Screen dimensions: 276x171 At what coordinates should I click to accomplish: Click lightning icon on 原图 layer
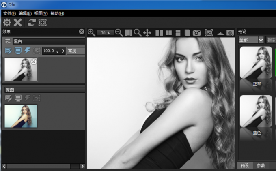point(27,98)
